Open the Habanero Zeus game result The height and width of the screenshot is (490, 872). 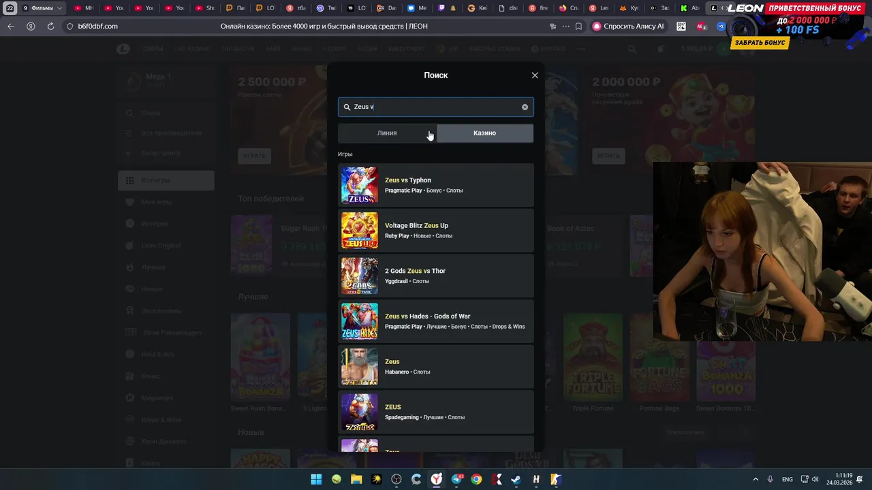435,366
